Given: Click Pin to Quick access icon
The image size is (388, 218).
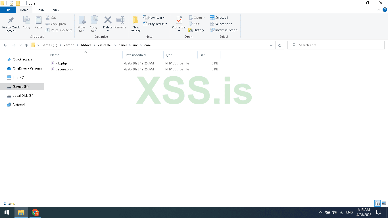Looking at the screenshot, I should pos(11,24).
